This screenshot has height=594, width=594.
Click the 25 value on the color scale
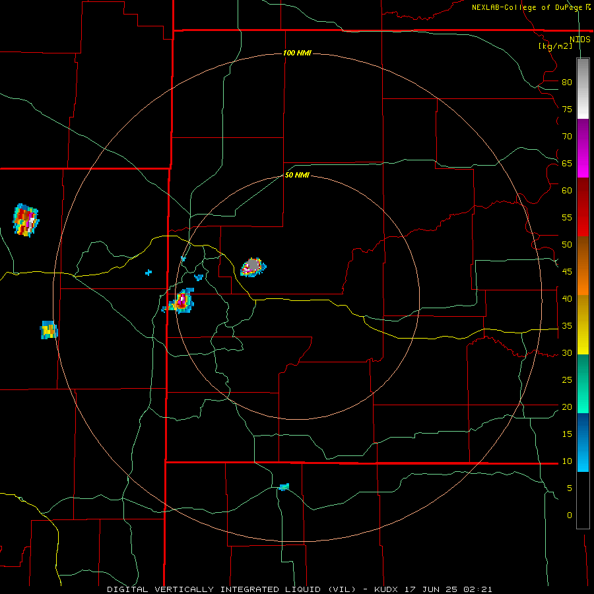coord(567,379)
